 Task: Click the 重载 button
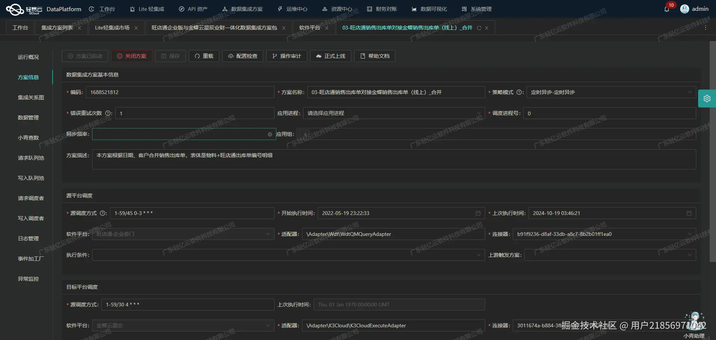(204, 56)
